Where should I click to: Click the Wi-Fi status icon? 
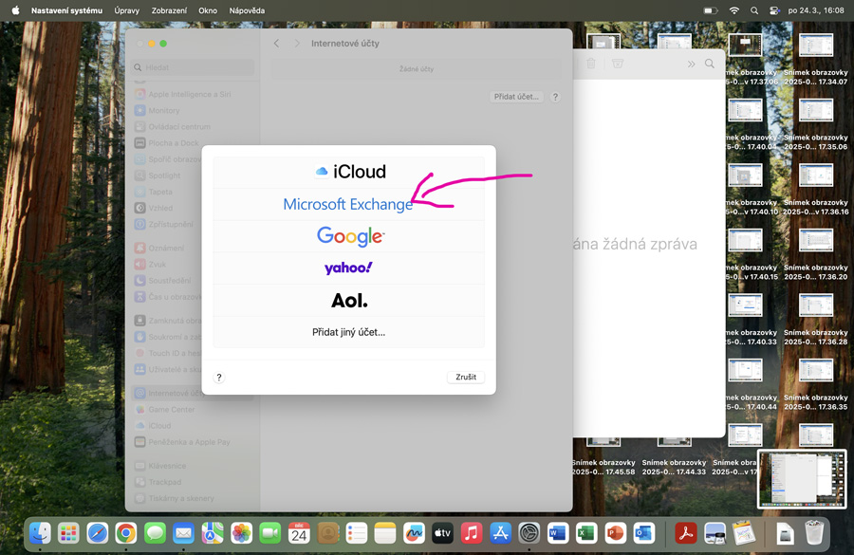(x=733, y=10)
